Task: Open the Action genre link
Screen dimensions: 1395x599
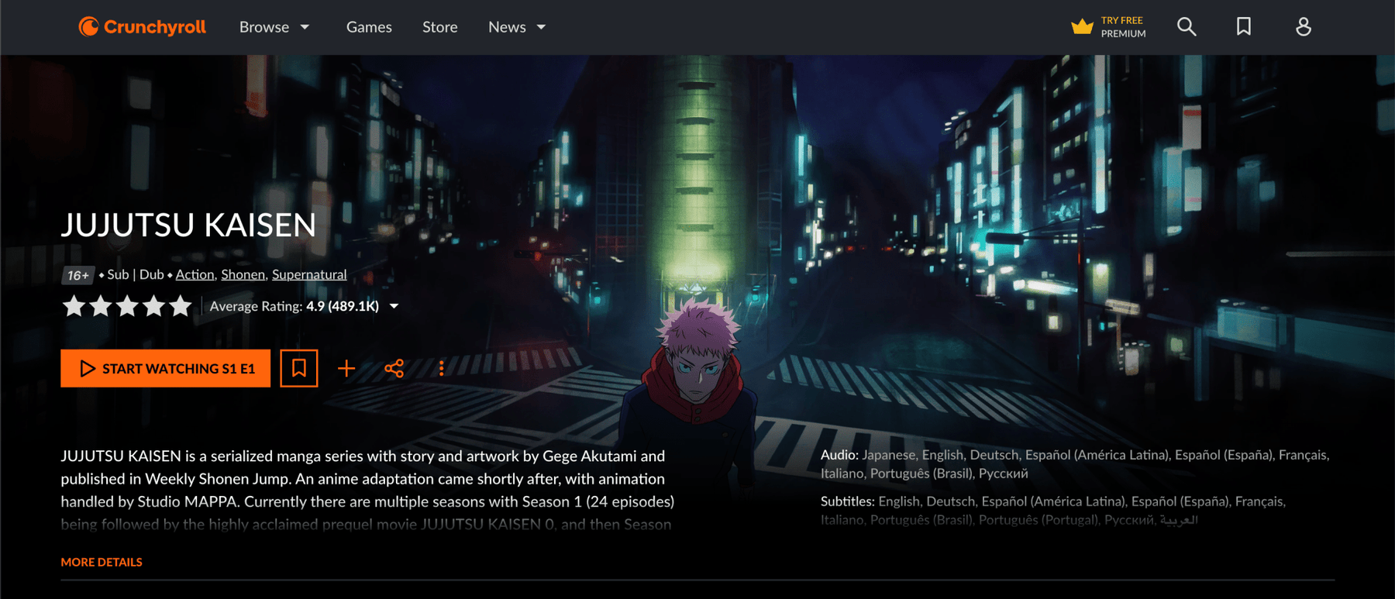Action: (195, 274)
